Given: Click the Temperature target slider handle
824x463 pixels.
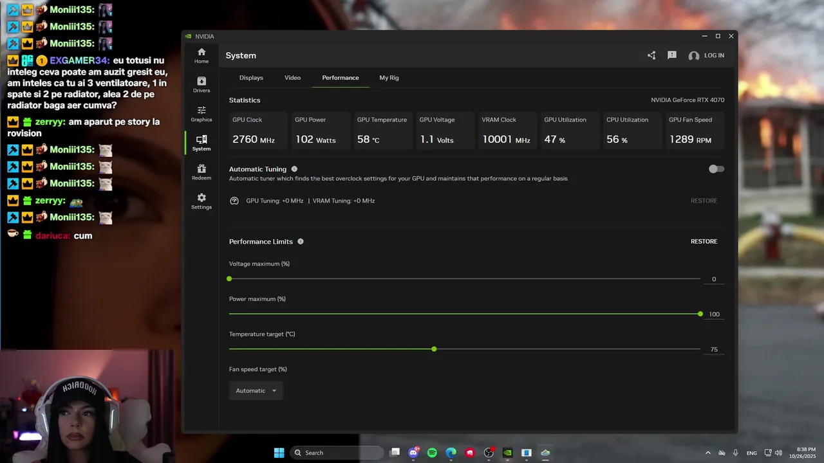Looking at the screenshot, I should pyautogui.click(x=434, y=349).
